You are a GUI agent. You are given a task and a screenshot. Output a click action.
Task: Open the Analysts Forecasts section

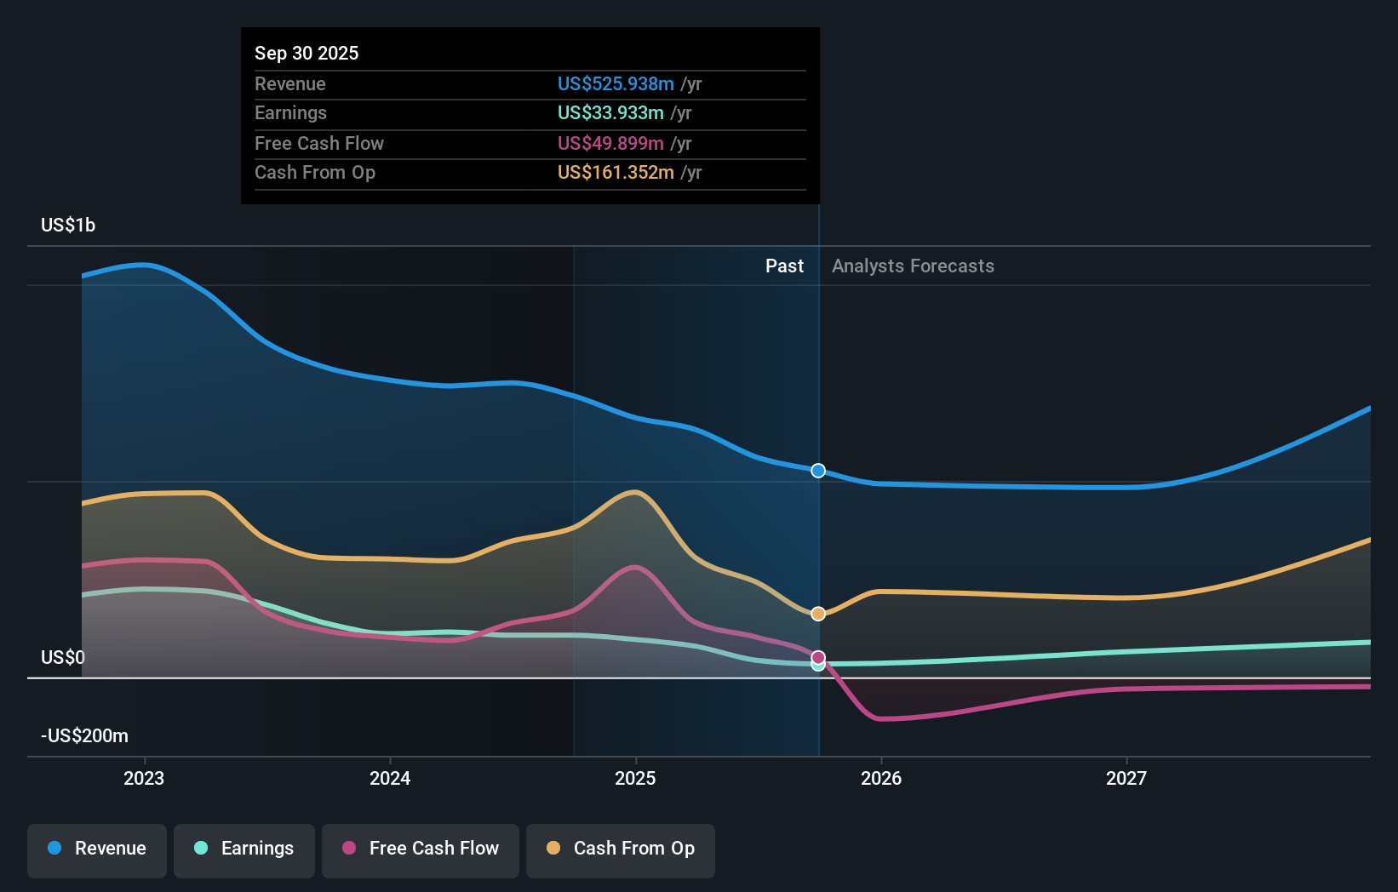[912, 266]
